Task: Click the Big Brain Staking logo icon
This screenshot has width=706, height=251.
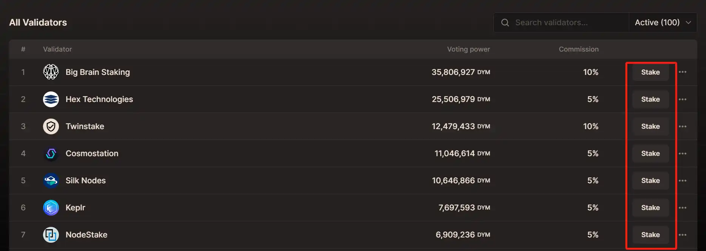Action: [51, 72]
